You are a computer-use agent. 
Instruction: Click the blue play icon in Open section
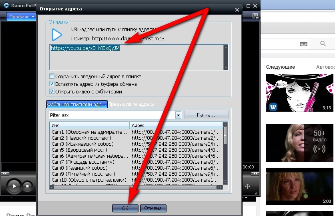(57, 35)
